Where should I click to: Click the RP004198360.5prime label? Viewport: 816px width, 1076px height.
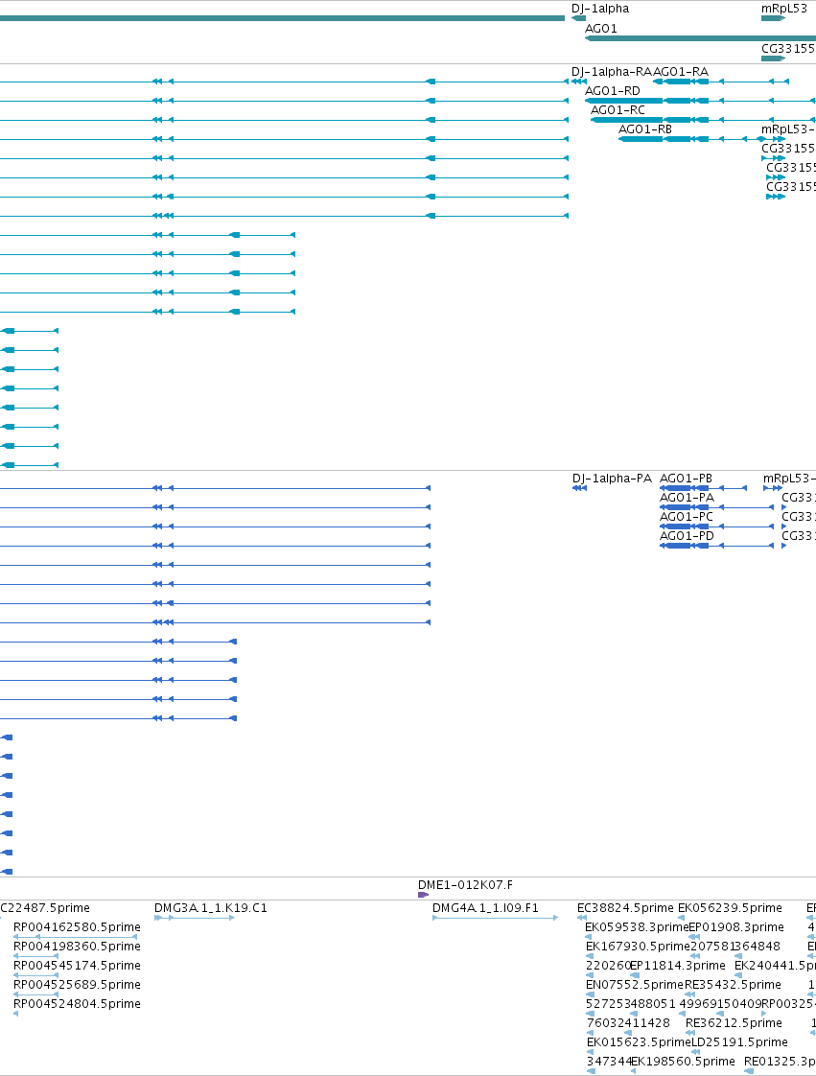click(77, 947)
